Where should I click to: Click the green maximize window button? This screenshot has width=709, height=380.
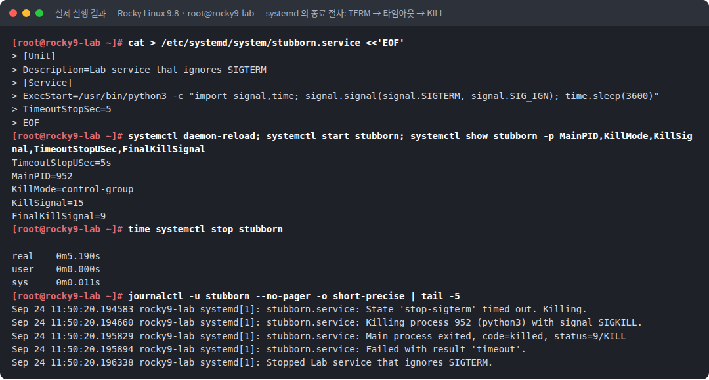pos(39,13)
